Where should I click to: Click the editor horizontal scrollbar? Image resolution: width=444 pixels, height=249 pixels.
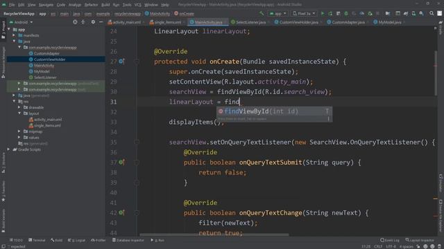coord(214,234)
